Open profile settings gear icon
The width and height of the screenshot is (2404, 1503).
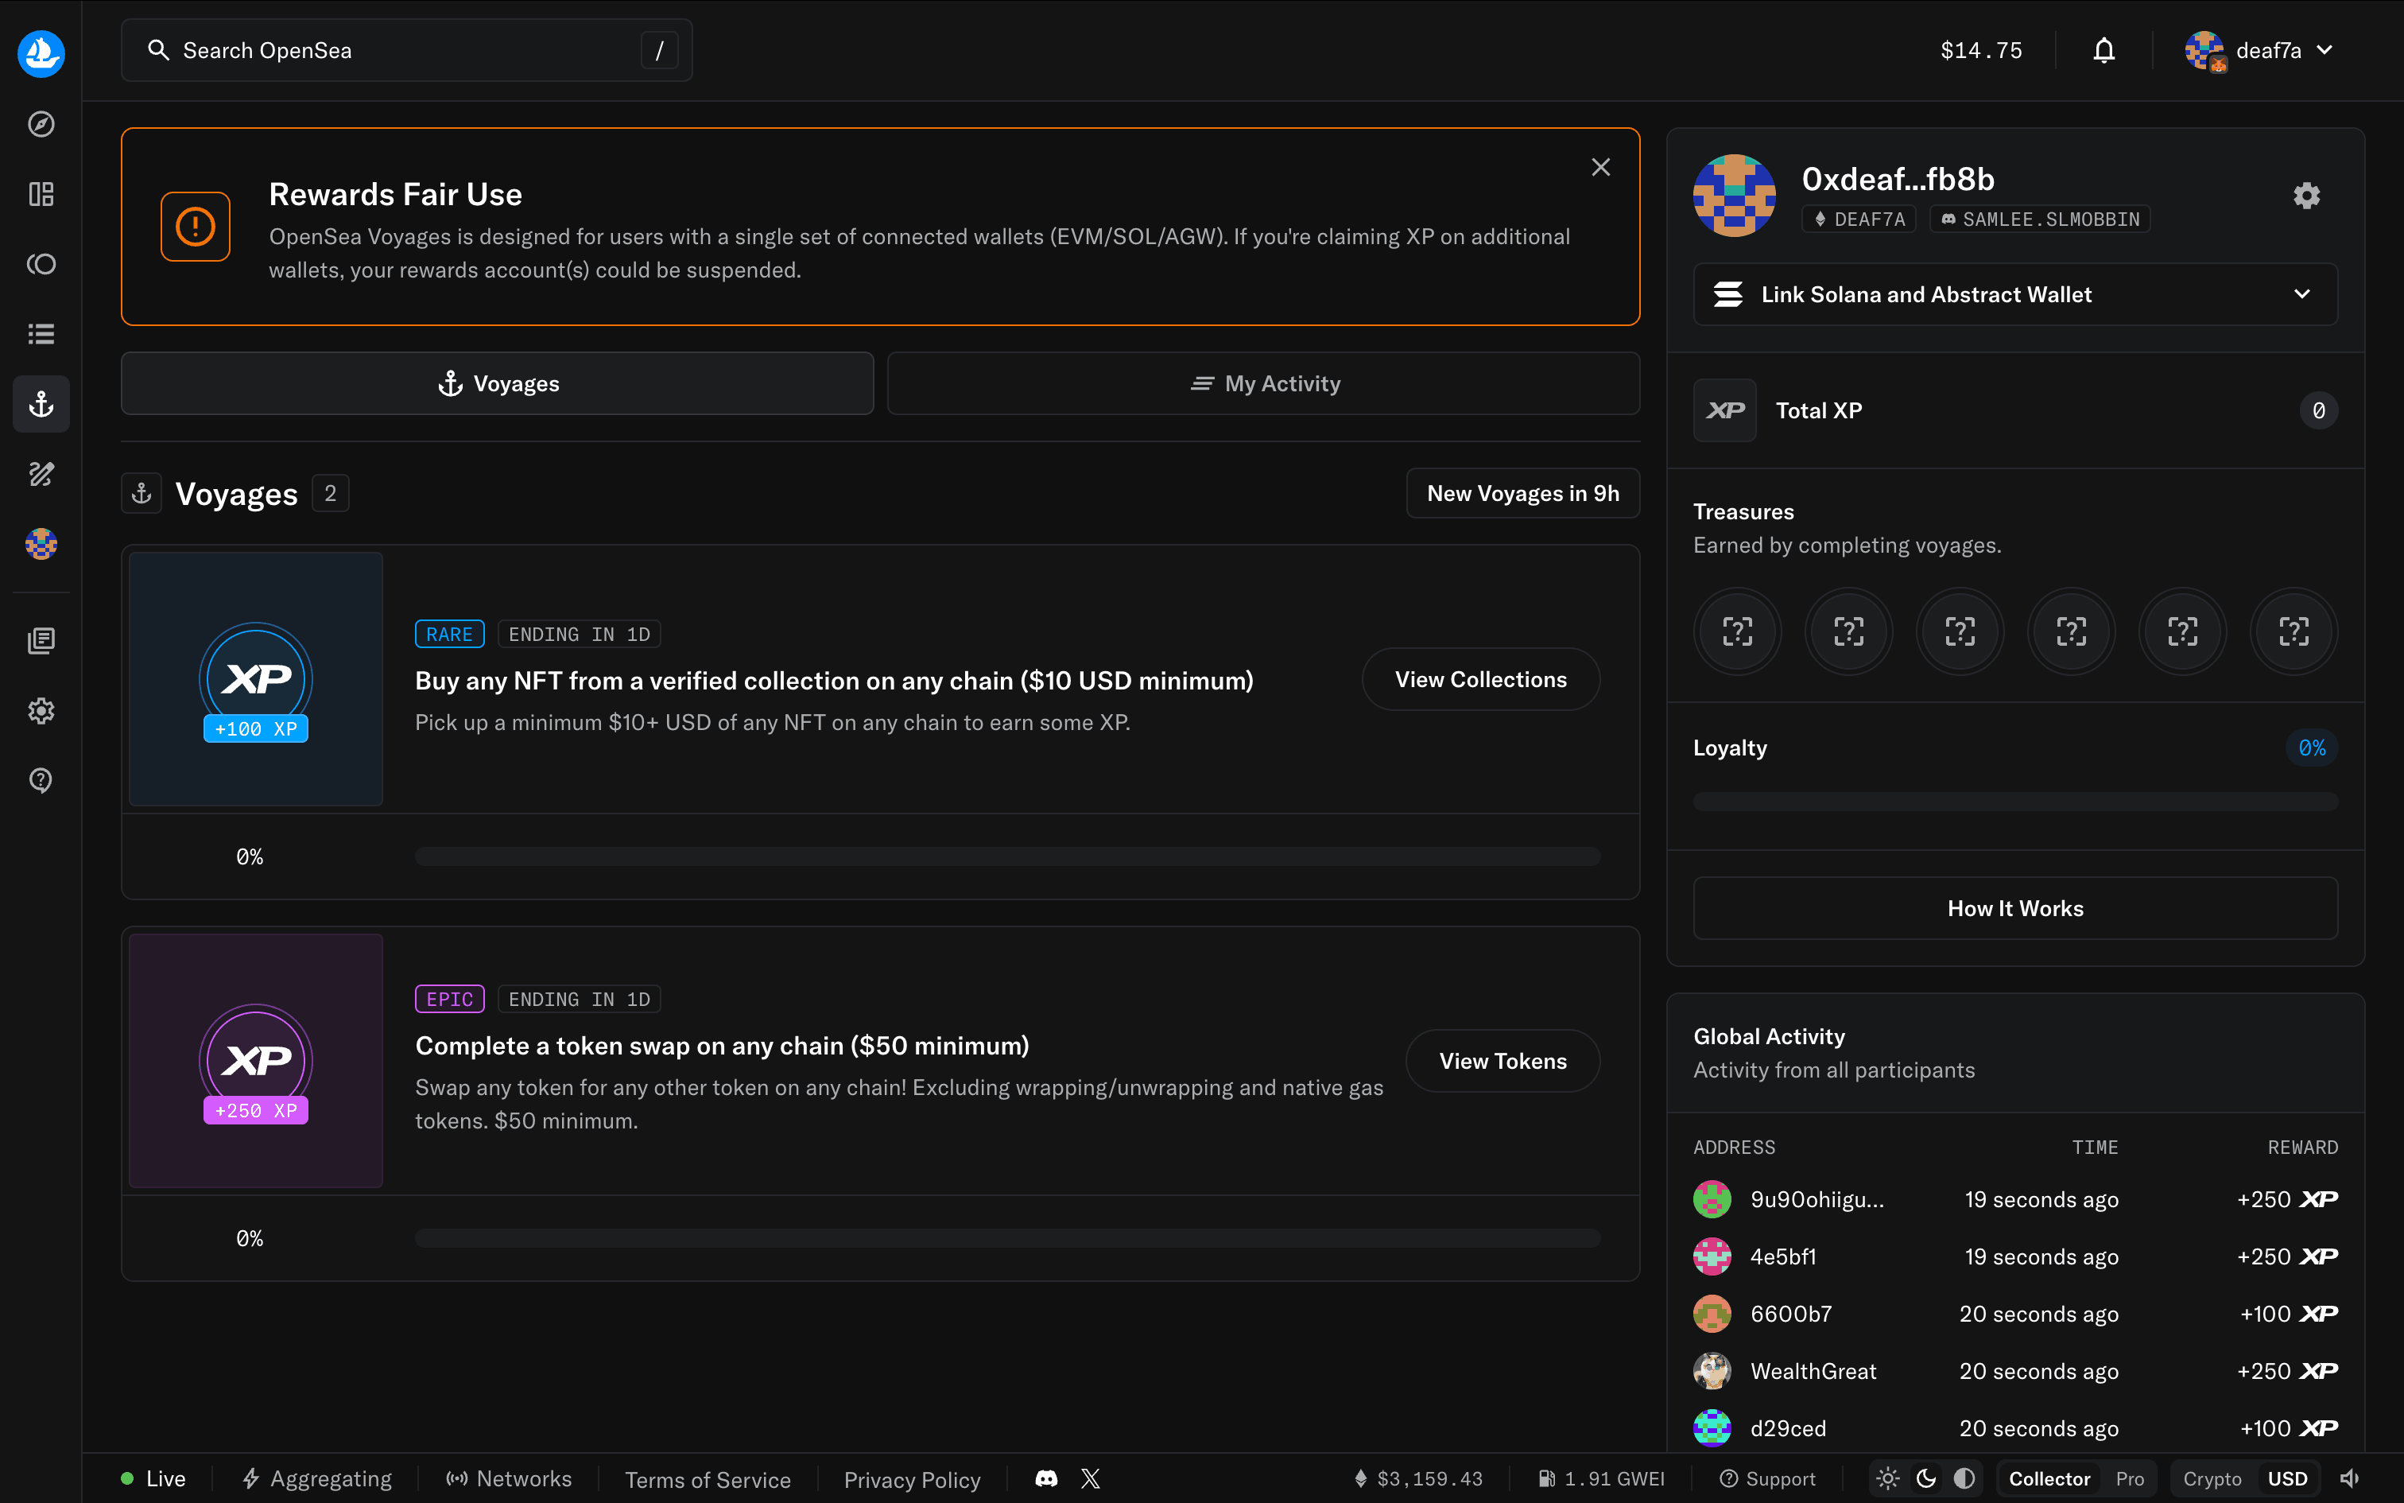2305,196
